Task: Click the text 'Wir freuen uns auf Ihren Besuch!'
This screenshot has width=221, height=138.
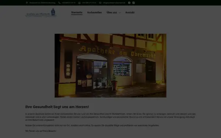Action: click(41, 131)
